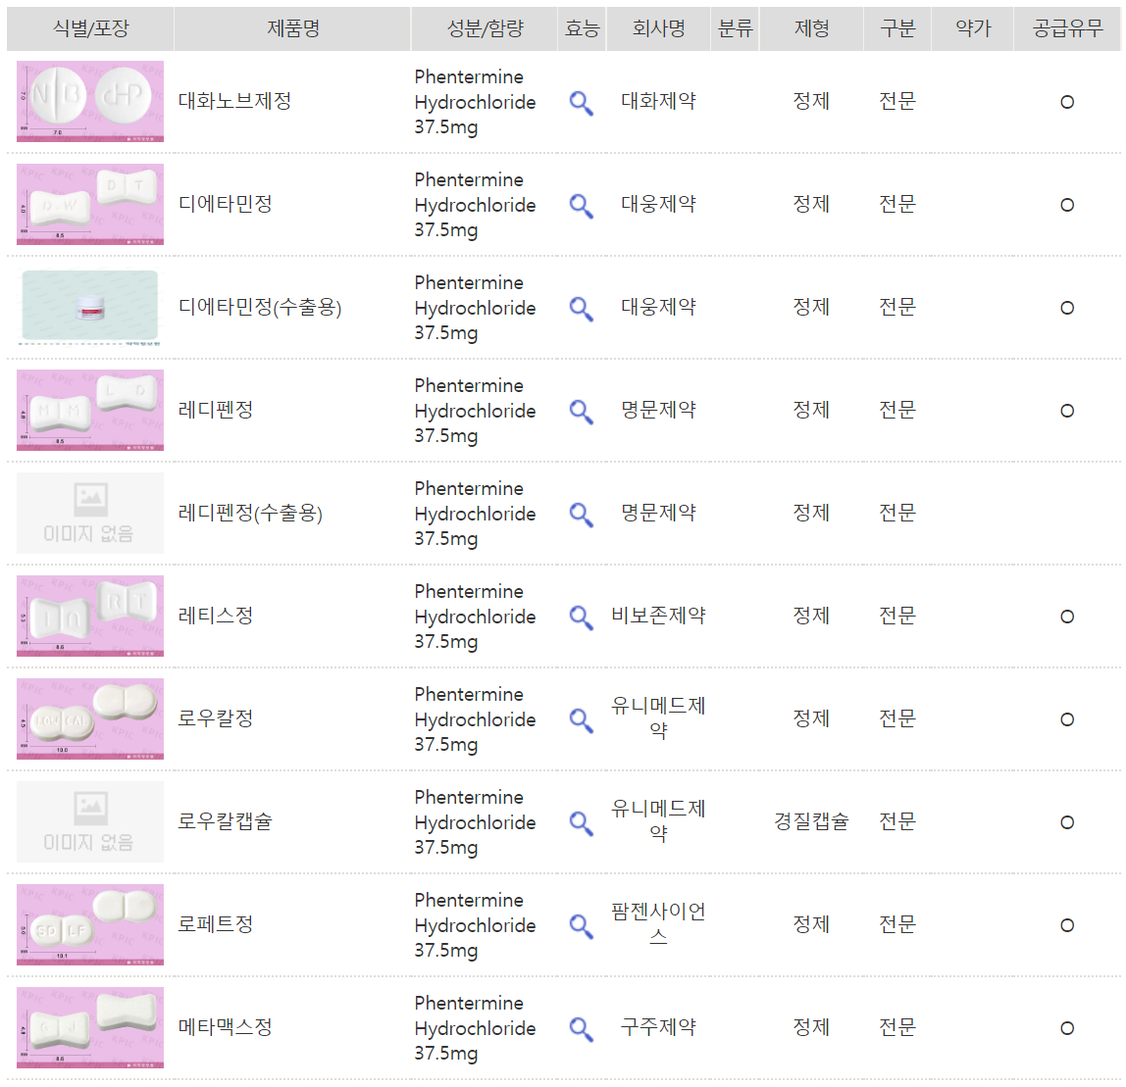Click the 구분 column header

tap(897, 28)
